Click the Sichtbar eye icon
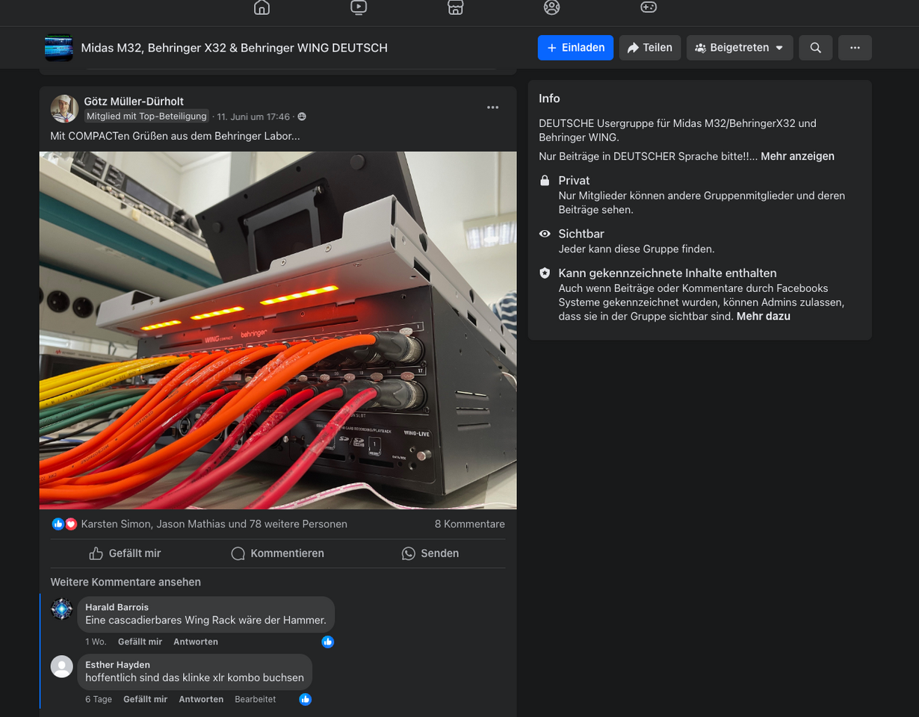This screenshot has height=717, width=919. point(545,234)
